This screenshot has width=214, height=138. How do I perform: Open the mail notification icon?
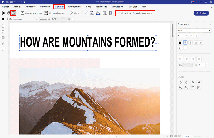coord(193,2)
